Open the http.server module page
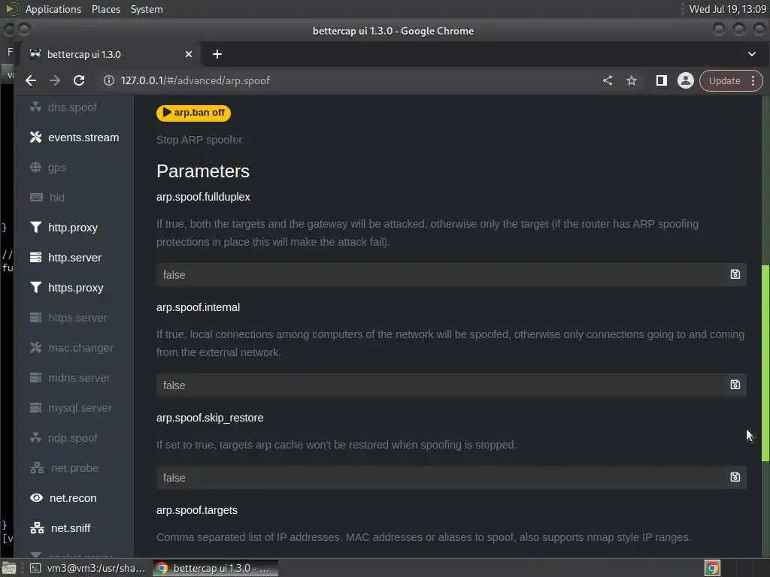 click(x=74, y=258)
